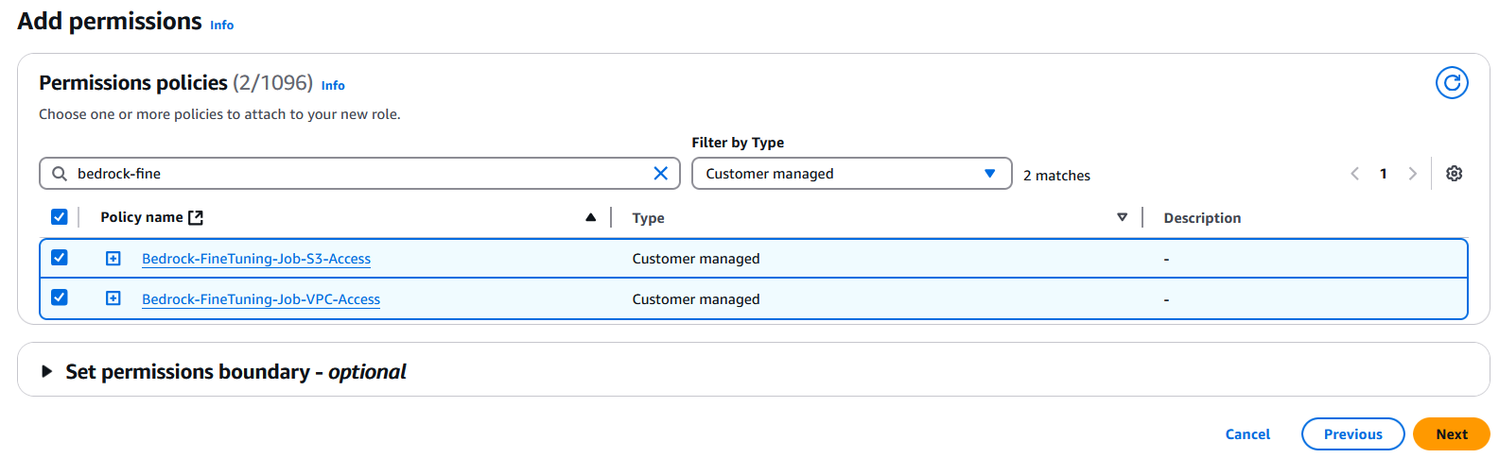Go to the previous page arrow

pos(1354,174)
